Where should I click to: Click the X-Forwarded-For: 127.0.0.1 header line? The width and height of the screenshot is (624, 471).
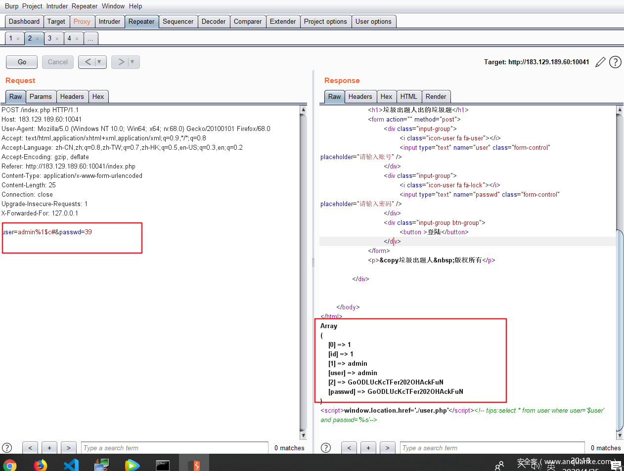[x=40, y=213]
